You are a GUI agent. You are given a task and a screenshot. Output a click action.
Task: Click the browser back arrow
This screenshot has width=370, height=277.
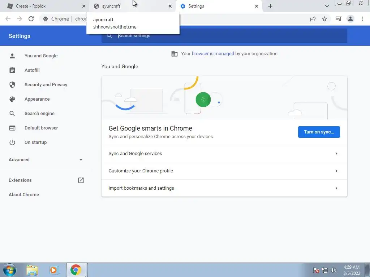pyautogui.click(x=8, y=19)
